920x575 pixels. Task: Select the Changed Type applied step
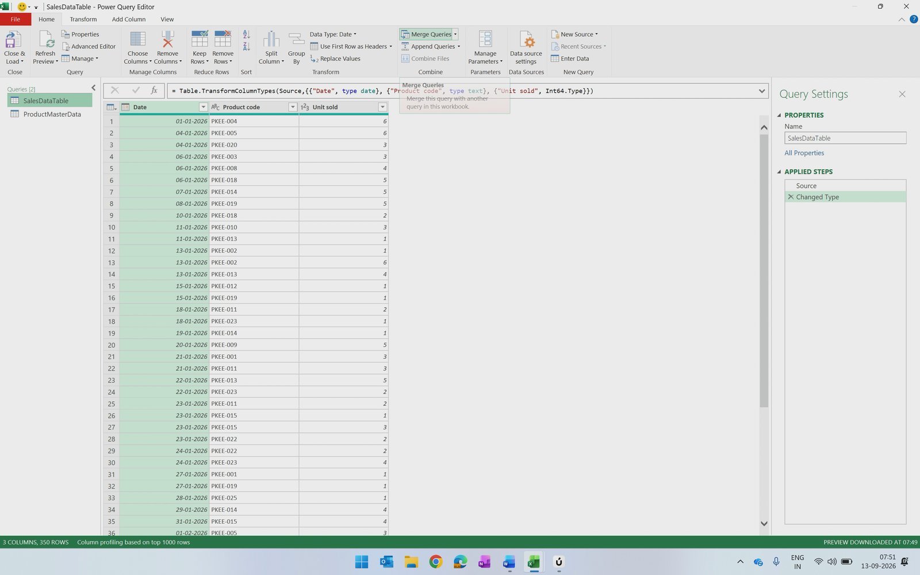(845, 197)
